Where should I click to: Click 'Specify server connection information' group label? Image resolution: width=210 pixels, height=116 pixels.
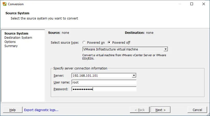[x=80, y=68]
